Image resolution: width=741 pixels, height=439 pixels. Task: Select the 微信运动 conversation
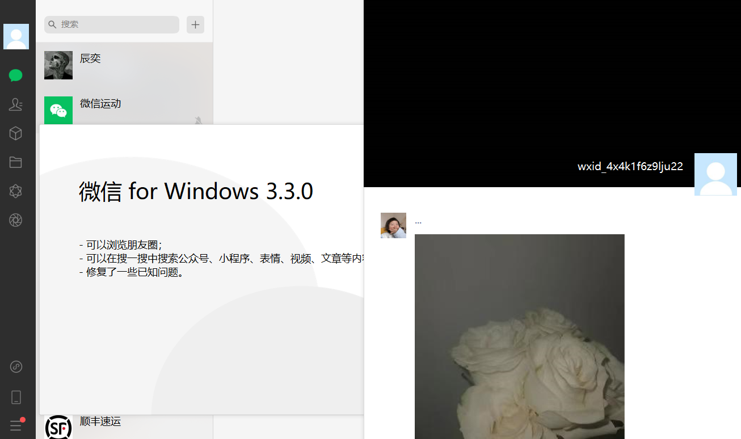pos(124,110)
